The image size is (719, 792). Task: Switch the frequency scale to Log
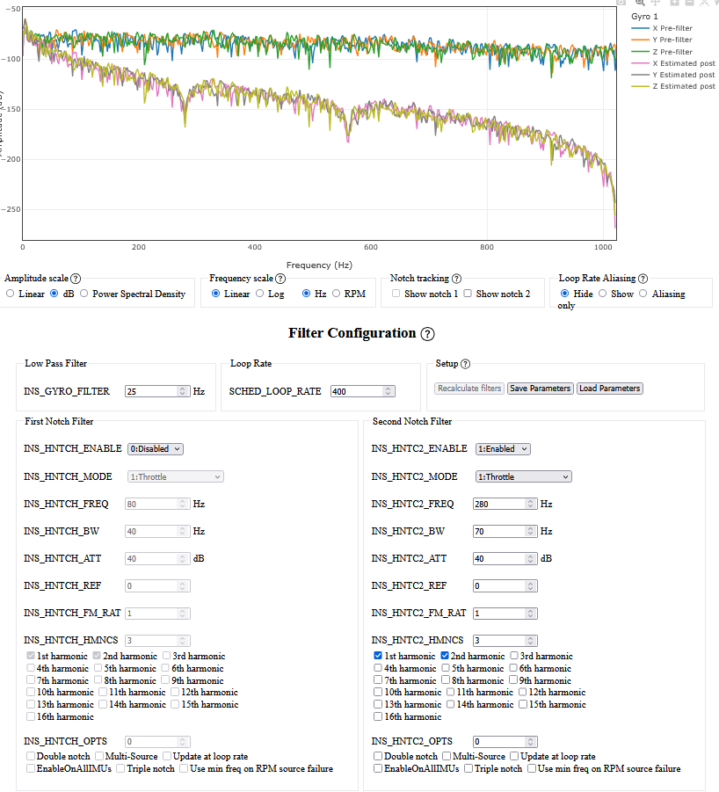[x=260, y=294]
